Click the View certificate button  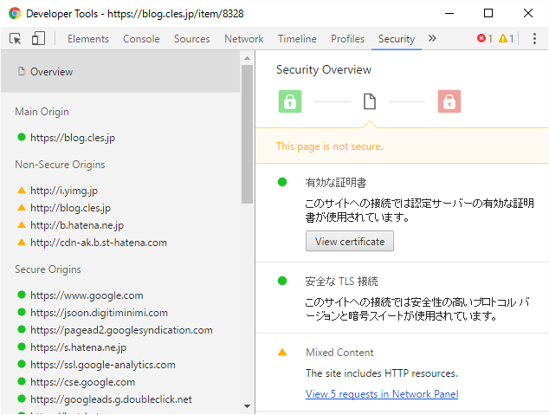click(x=350, y=241)
